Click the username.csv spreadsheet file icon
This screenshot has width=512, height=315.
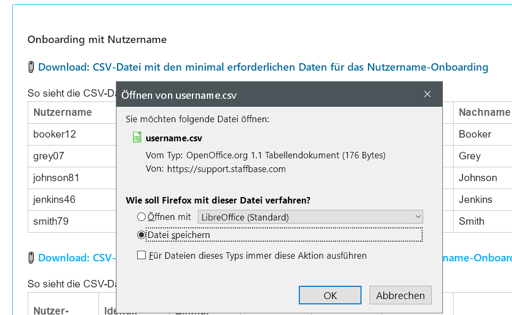click(x=137, y=138)
